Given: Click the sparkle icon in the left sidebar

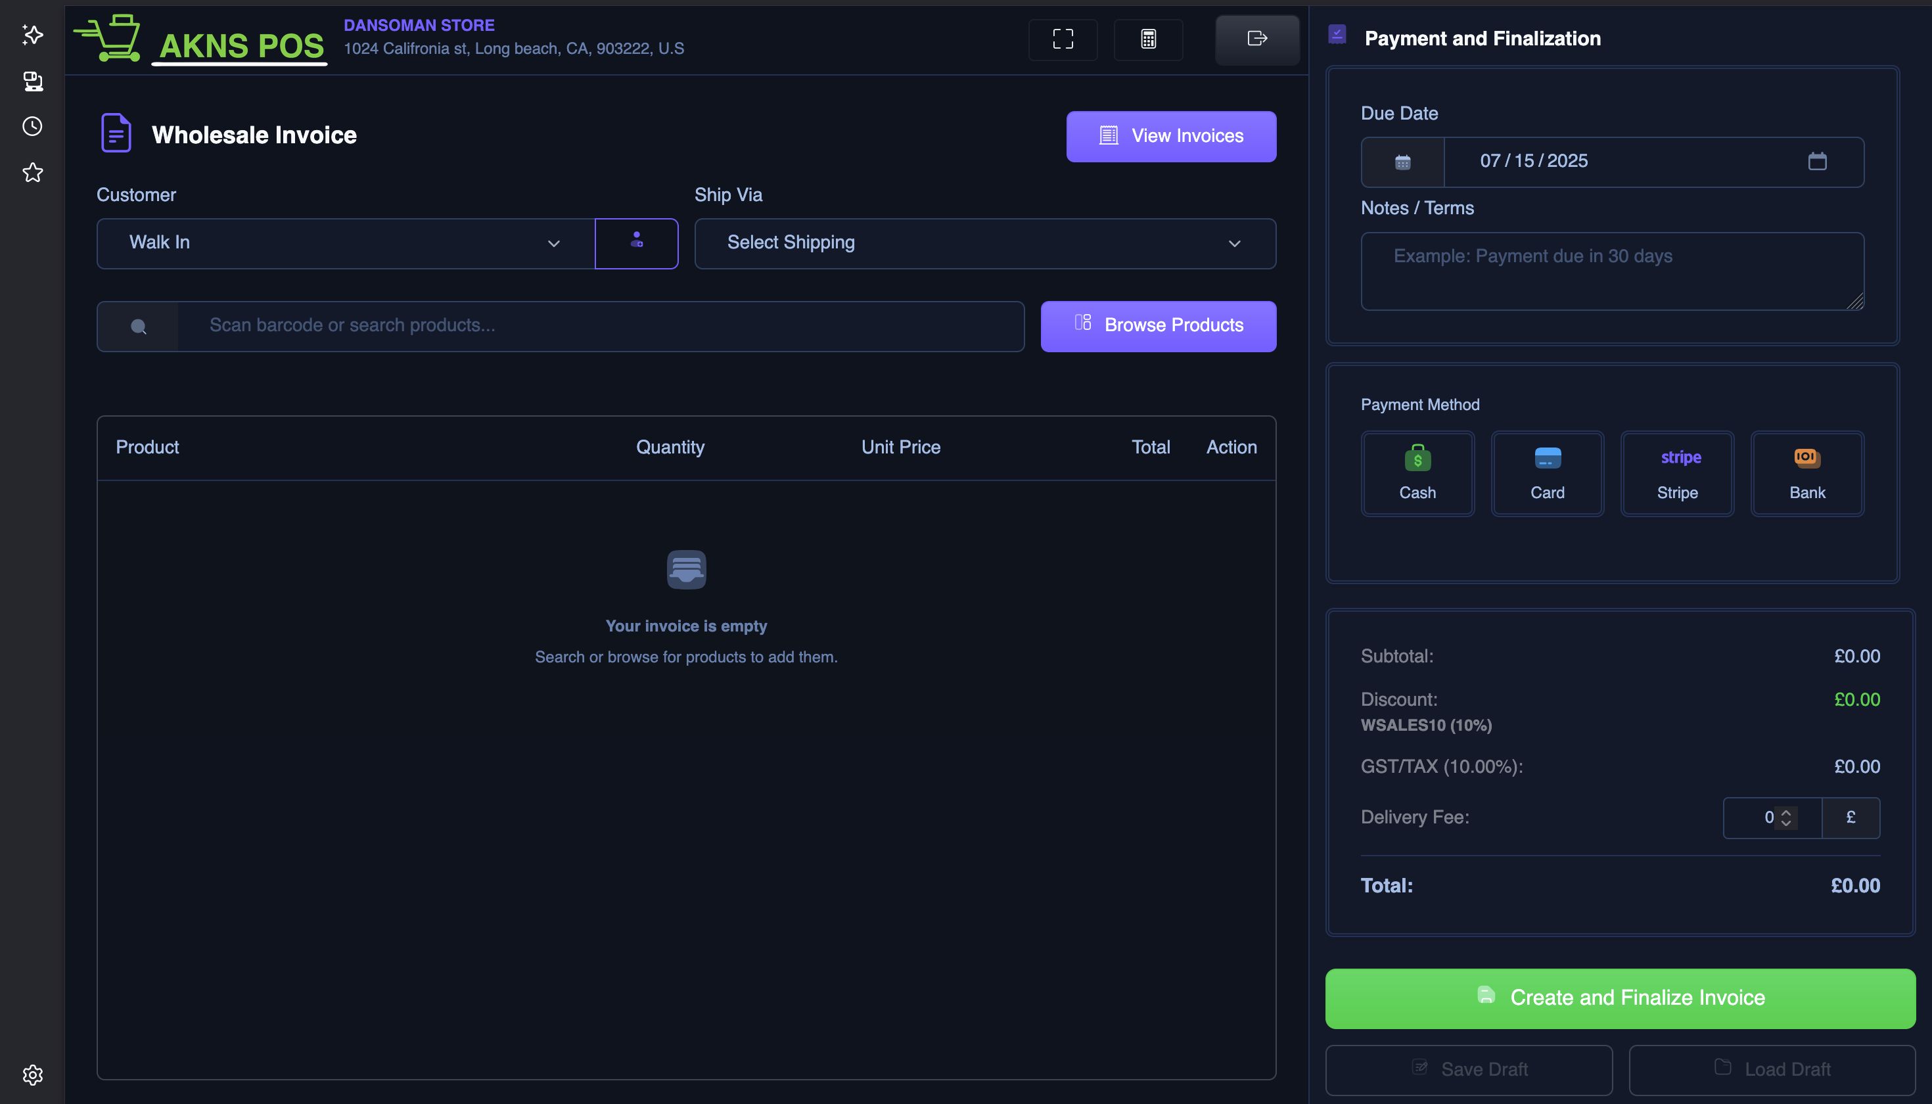Looking at the screenshot, I should (33, 35).
